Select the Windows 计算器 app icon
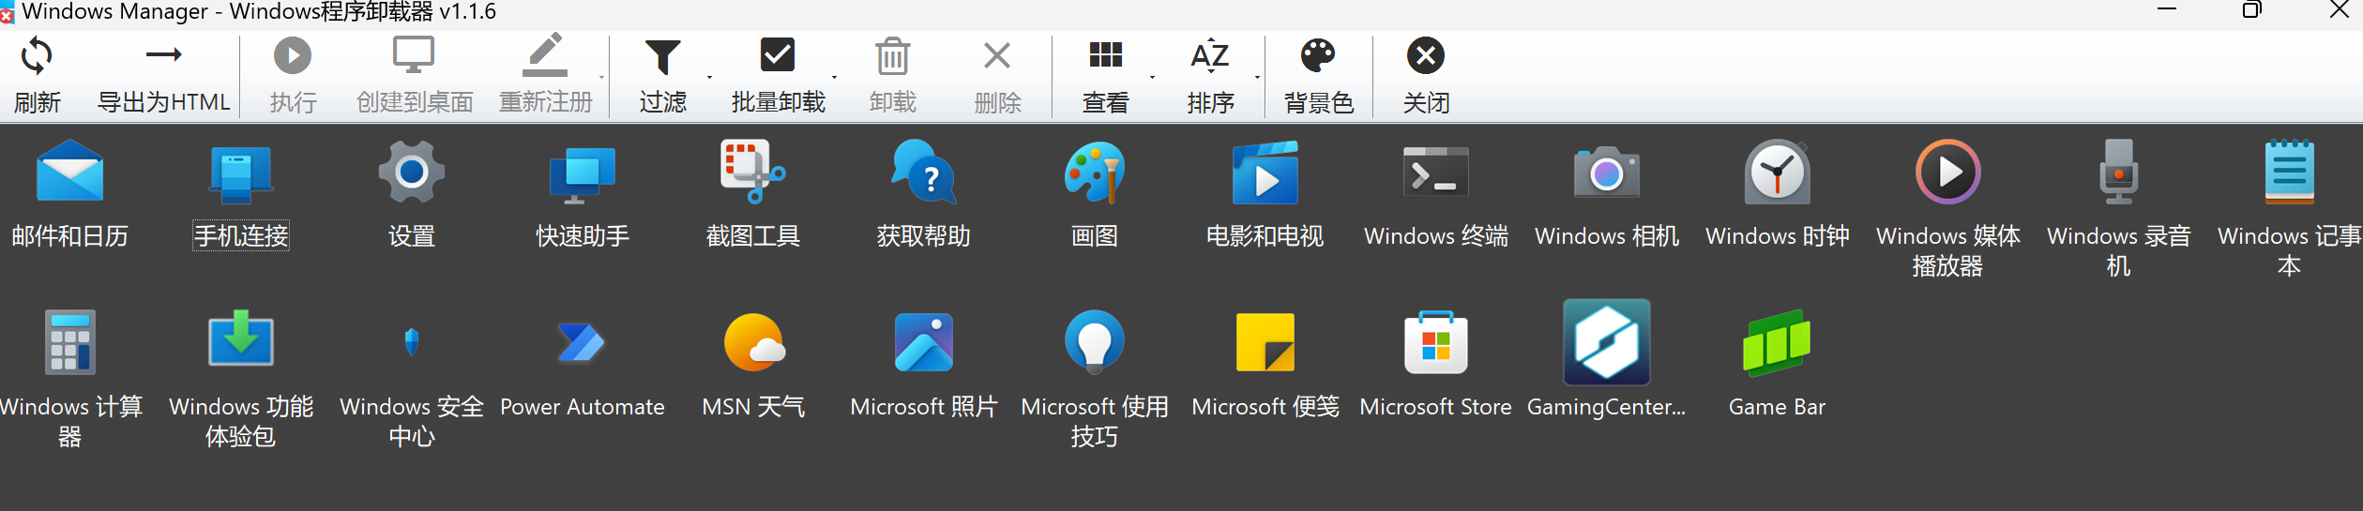The image size is (2363, 511). click(x=70, y=342)
